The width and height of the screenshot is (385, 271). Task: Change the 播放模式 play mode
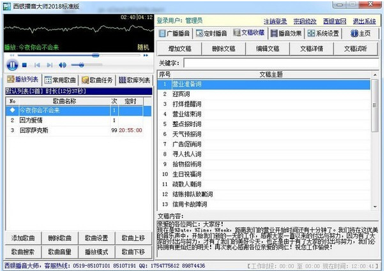point(96,252)
